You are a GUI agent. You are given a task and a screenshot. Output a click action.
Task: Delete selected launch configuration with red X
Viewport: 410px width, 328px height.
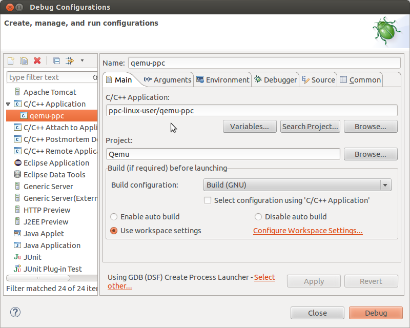[37, 60]
